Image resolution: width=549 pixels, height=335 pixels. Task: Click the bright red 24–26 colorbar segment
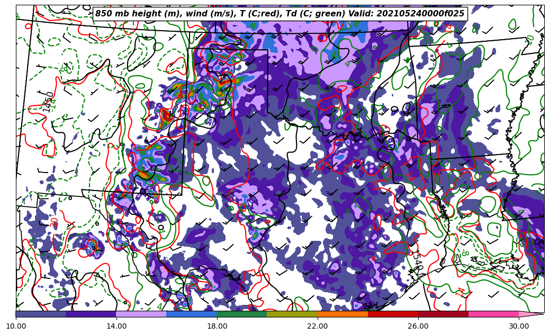(x=393, y=314)
